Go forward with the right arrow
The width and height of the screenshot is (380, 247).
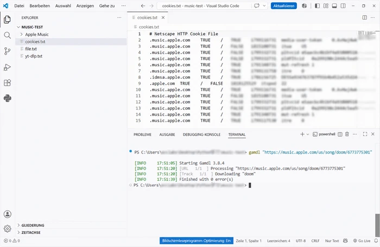coord(151,6)
